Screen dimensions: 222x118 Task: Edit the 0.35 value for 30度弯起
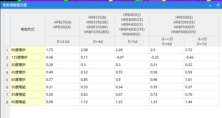167,87
